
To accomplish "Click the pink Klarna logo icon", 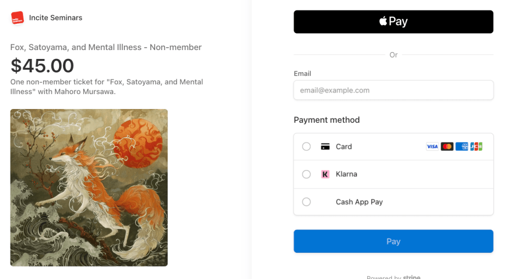I will [325, 174].
